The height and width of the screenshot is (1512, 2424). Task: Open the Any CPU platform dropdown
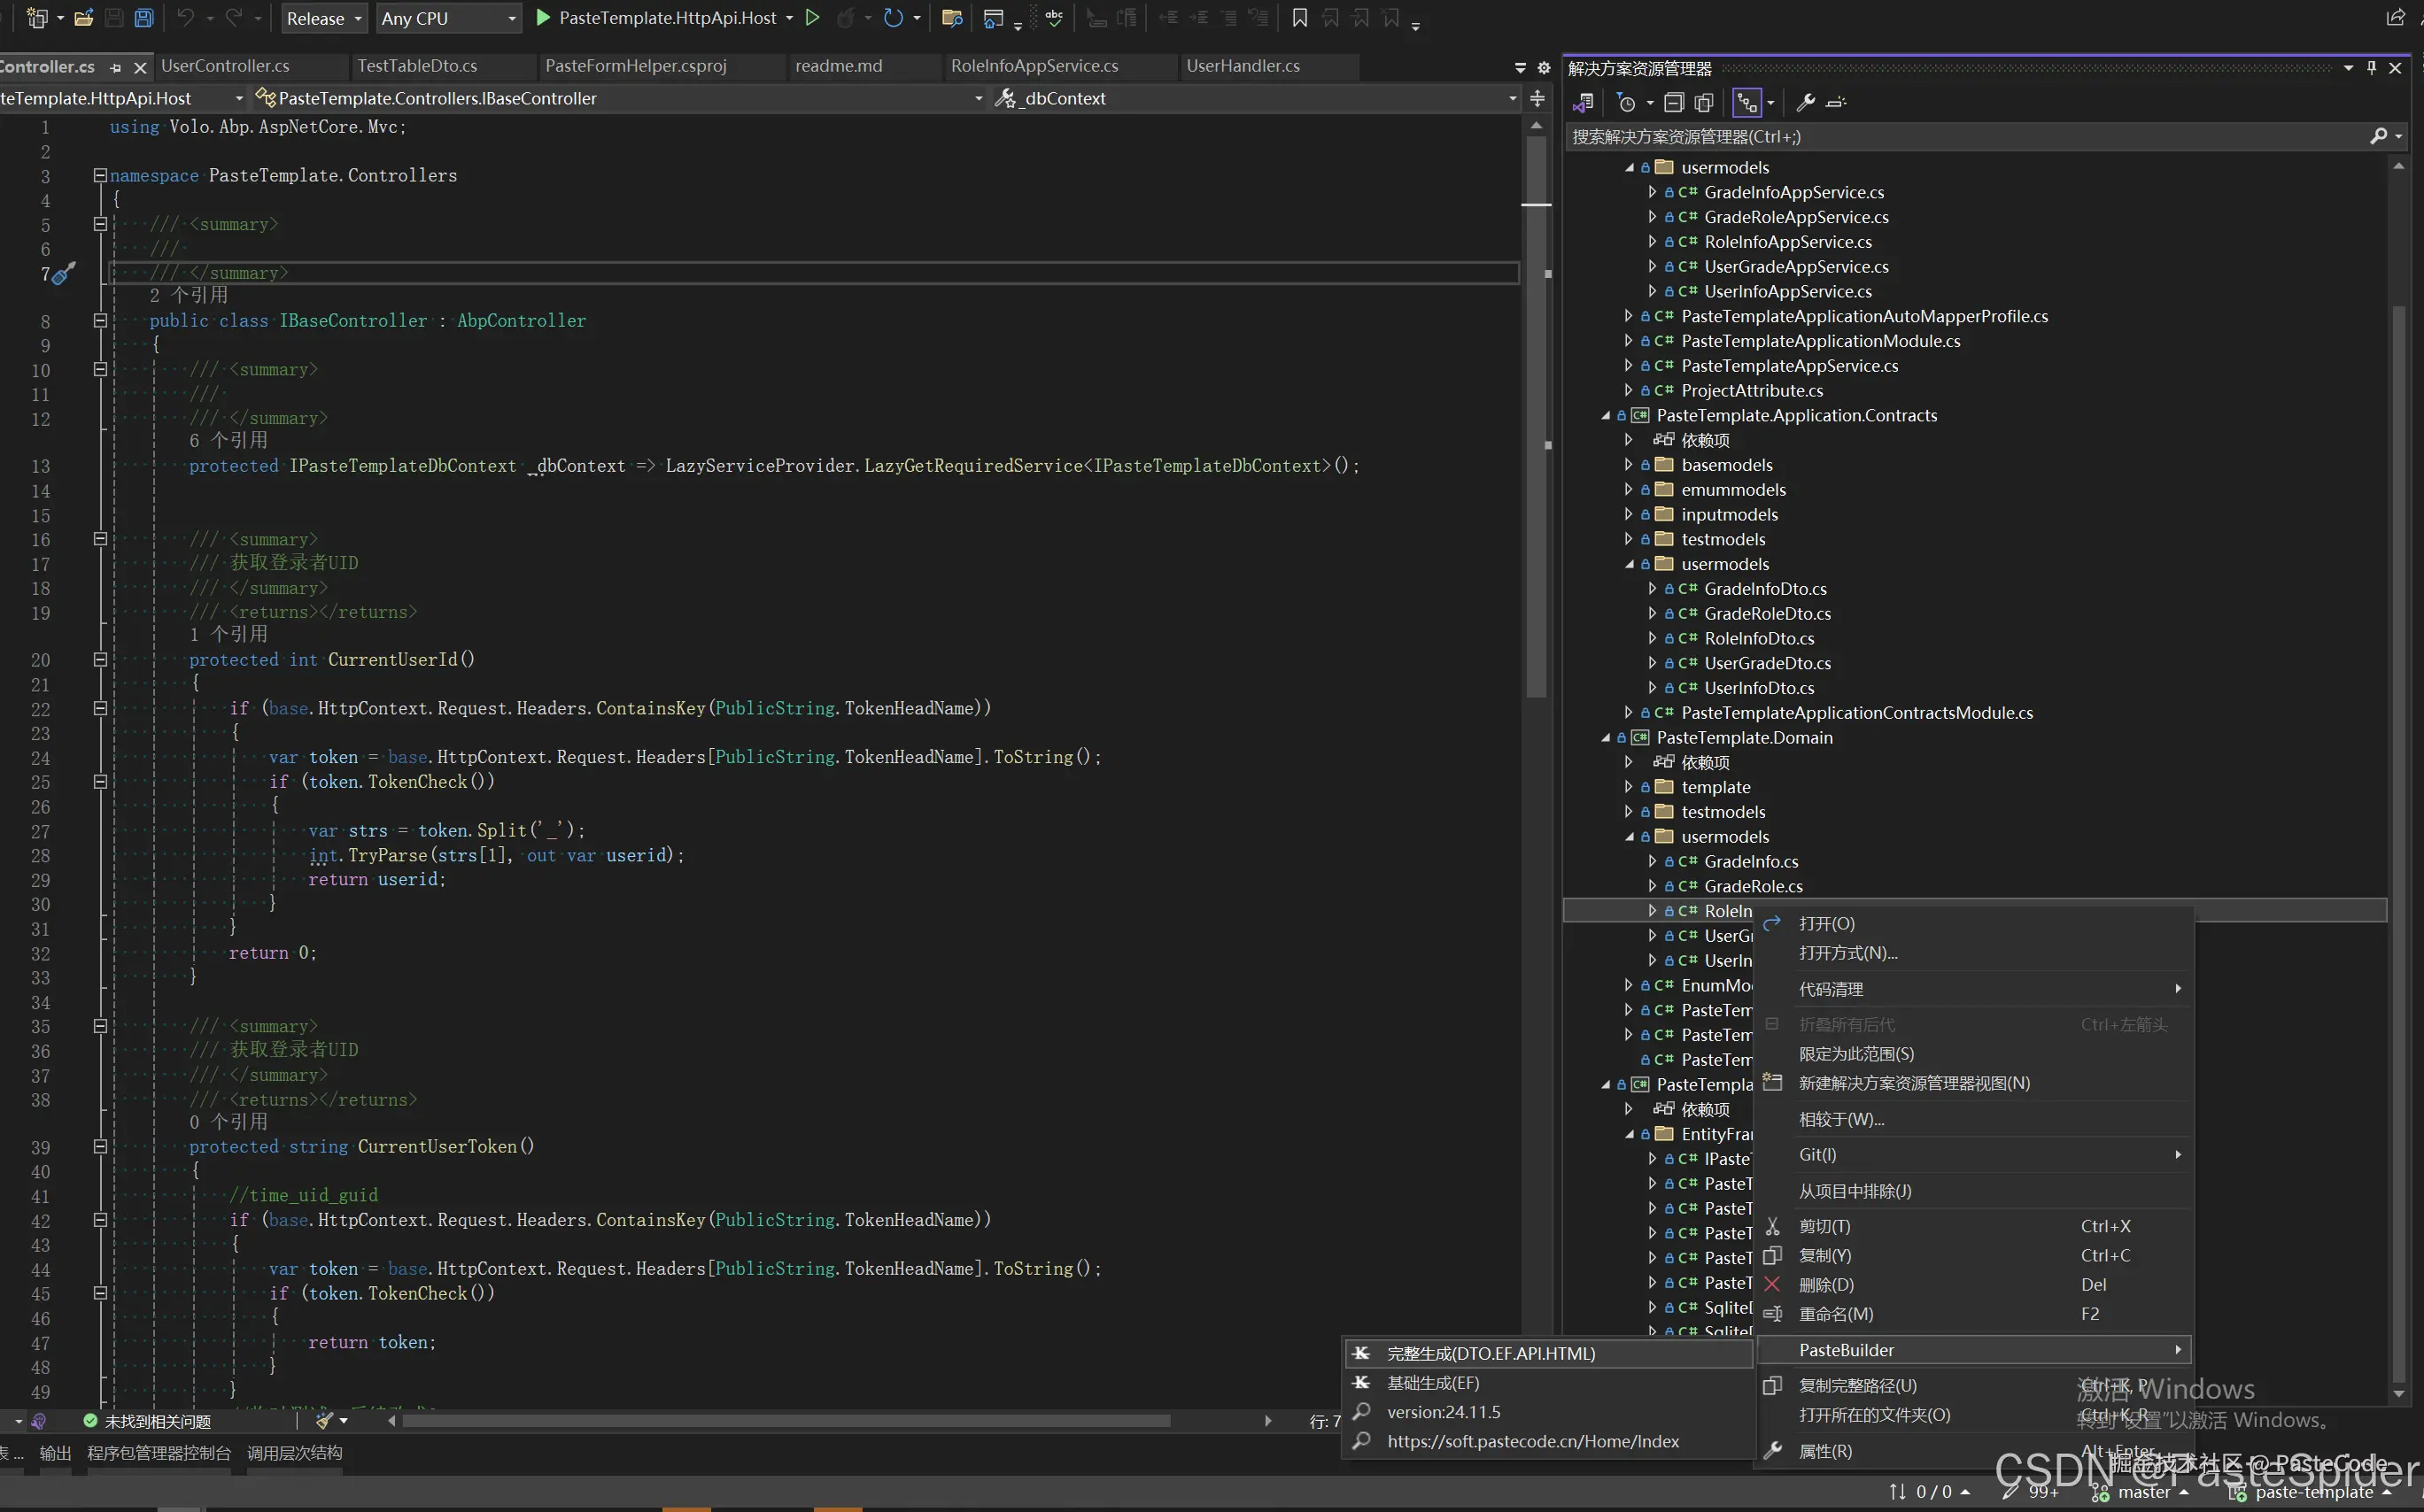[448, 18]
